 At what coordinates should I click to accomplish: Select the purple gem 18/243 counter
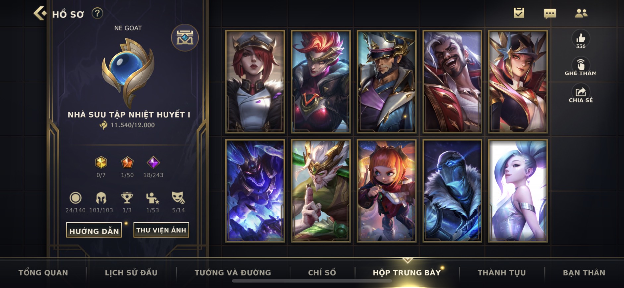pyautogui.click(x=153, y=167)
